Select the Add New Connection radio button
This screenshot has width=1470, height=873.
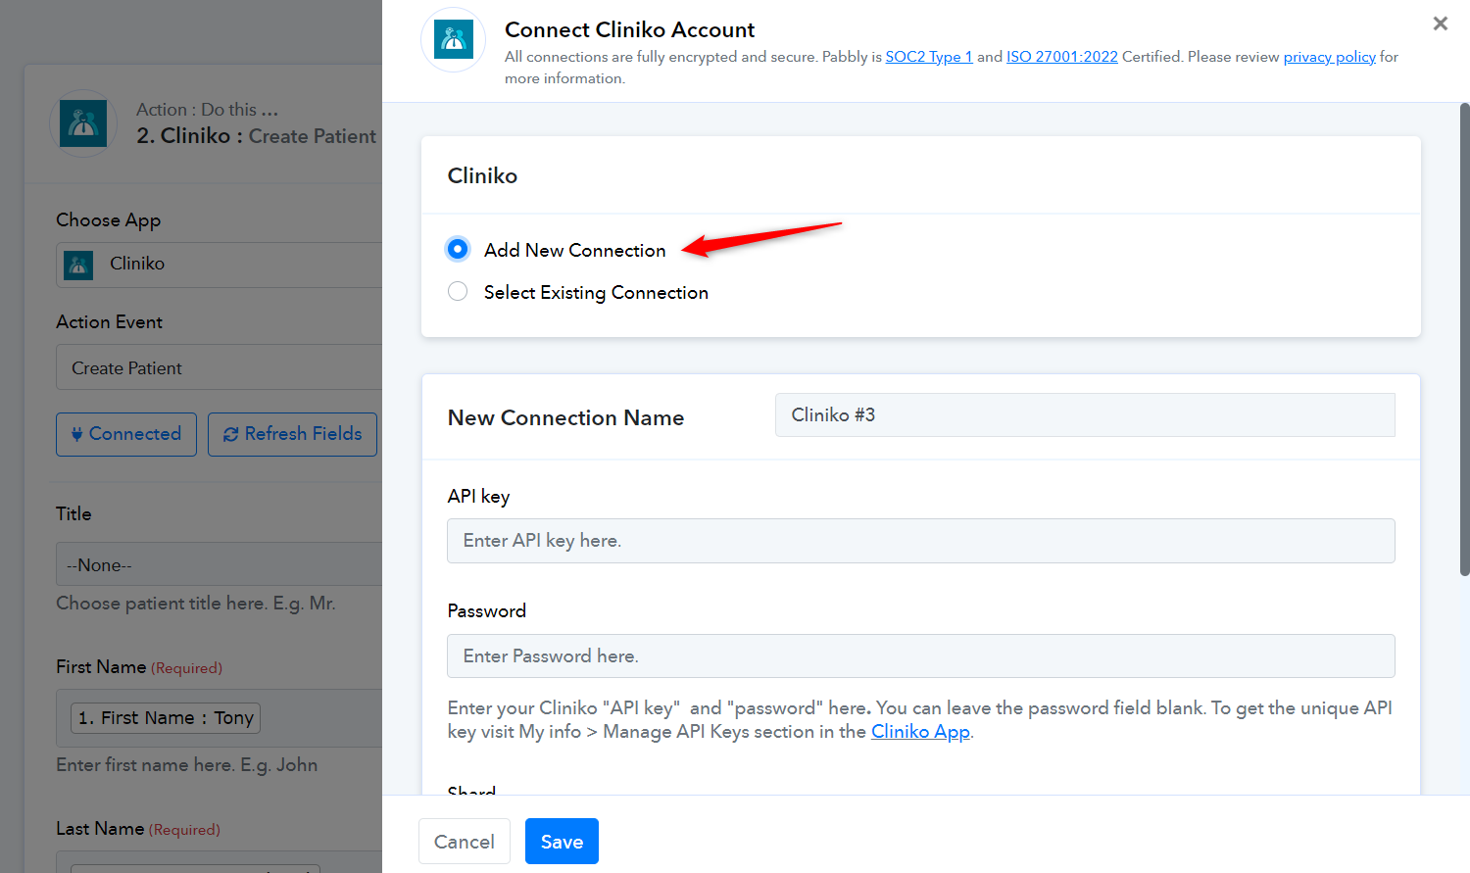(x=458, y=249)
